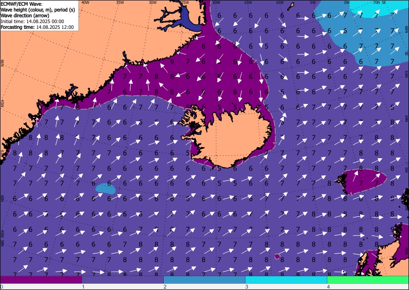Click the tiny purple spot near Rockall
Viewport: 409px width, 290px height.
[277, 256]
